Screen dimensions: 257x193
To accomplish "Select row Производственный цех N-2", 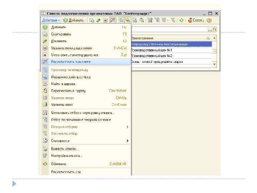I will (171, 56).
